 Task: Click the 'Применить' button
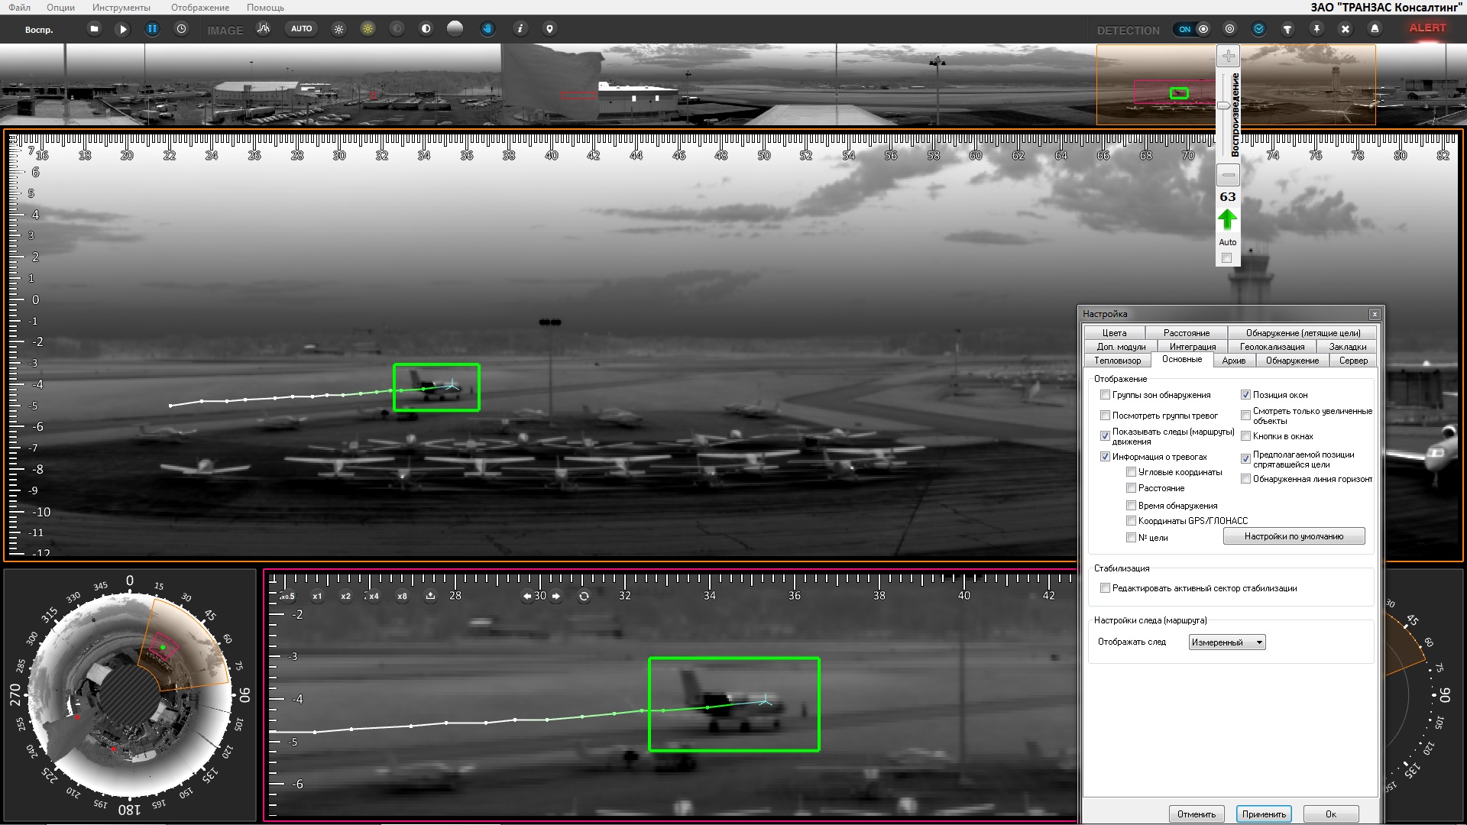1264,814
